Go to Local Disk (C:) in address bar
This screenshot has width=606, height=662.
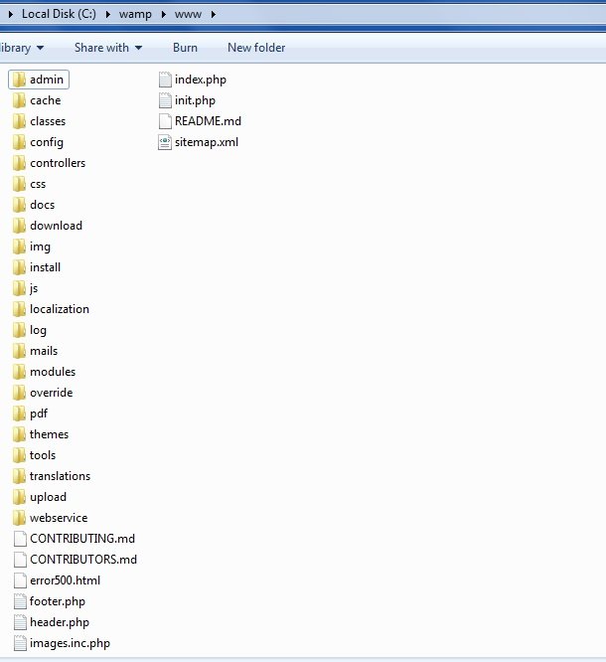point(59,14)
